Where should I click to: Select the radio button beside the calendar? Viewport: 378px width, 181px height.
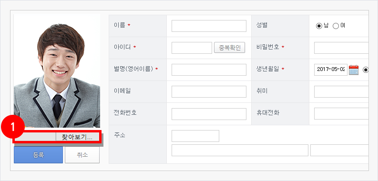(366, 70)
